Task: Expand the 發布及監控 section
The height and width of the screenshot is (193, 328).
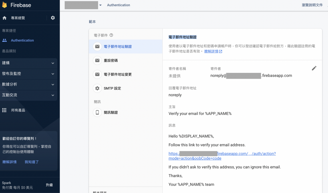Action: (x=29, y=73)
